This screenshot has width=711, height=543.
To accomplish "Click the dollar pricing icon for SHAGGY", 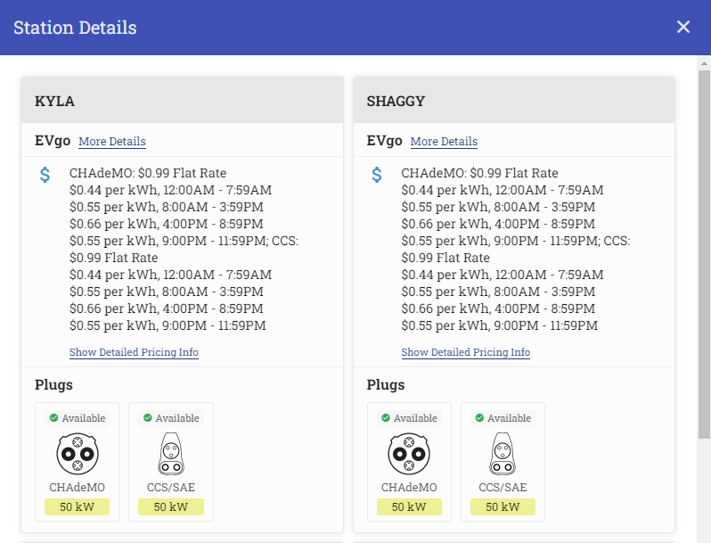I will click(x=377, y=175).
